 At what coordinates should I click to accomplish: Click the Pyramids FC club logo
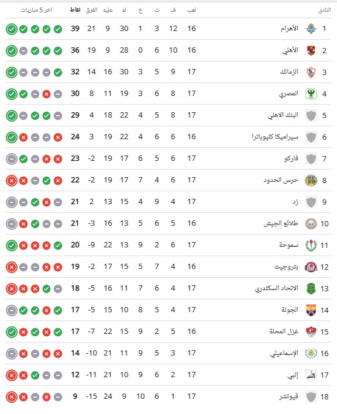pos(311,29)
